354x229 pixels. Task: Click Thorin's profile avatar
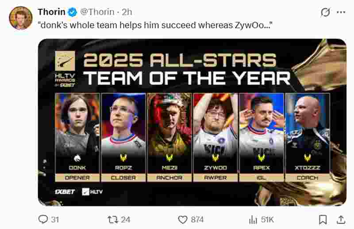pos(21,18)
